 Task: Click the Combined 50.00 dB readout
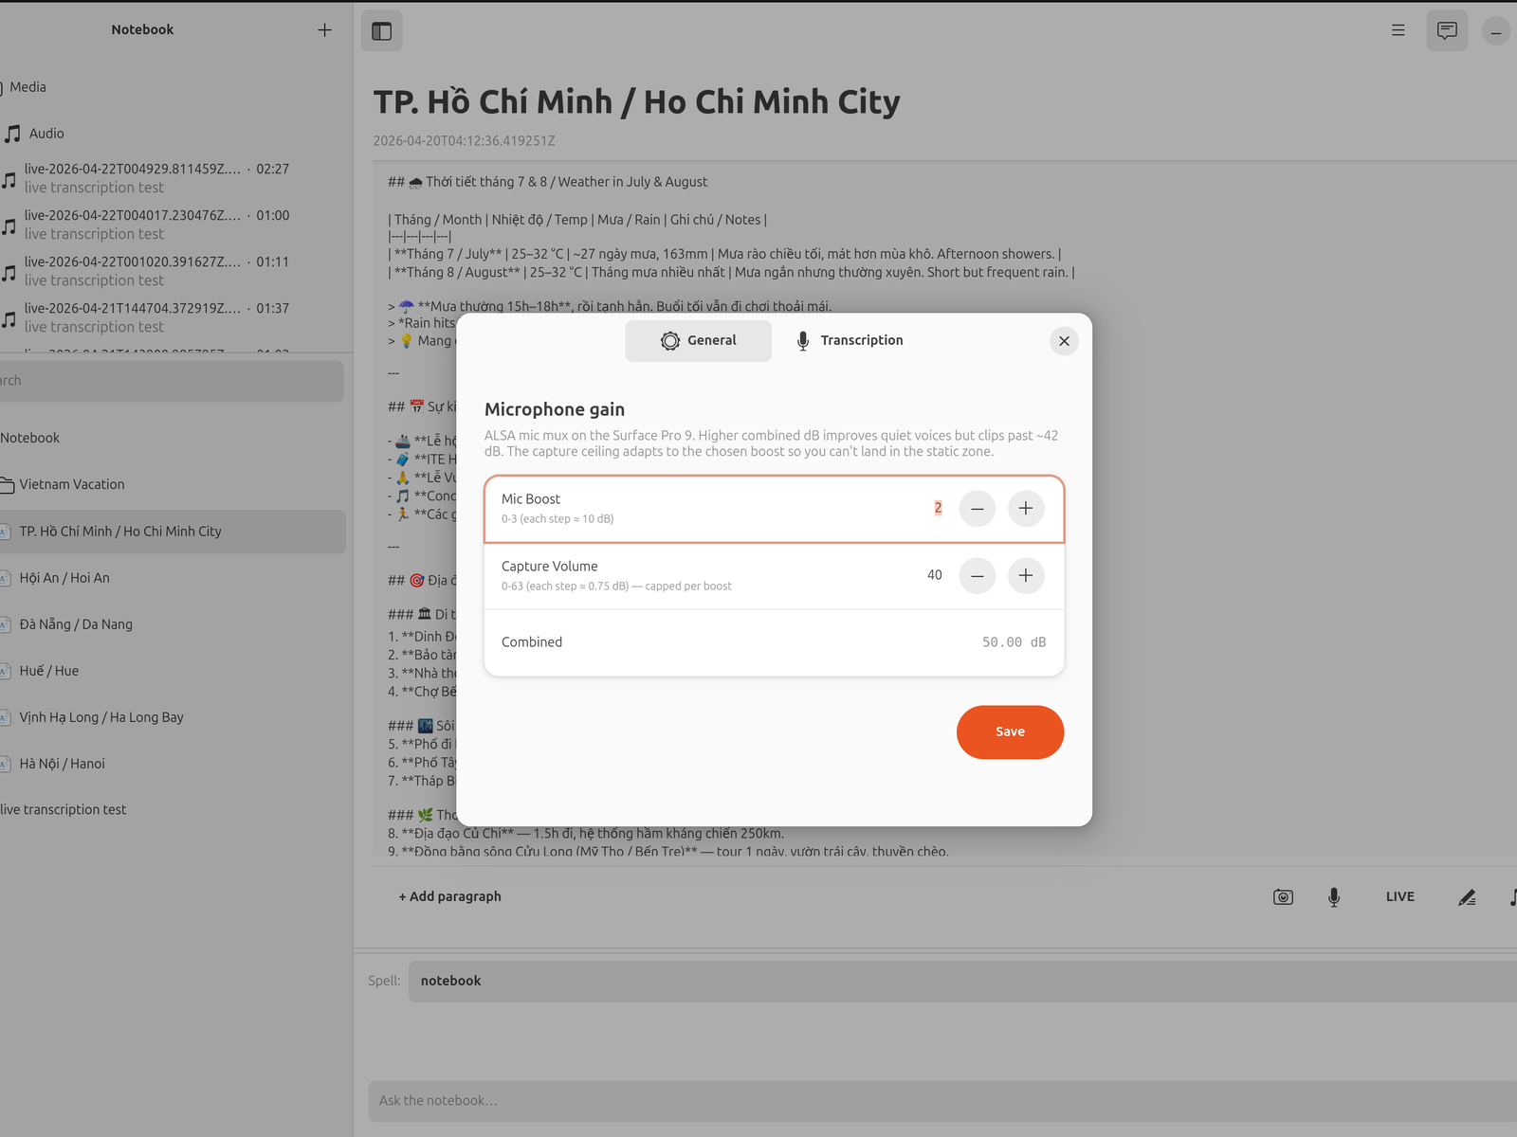click(1014, 642)
